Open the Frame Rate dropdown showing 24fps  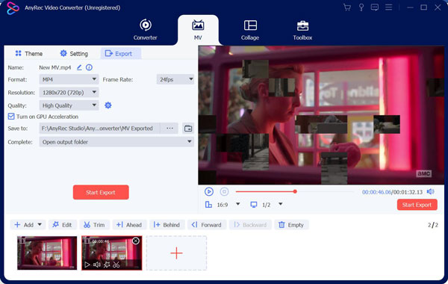pyautogui.click(x=175, y=79)
